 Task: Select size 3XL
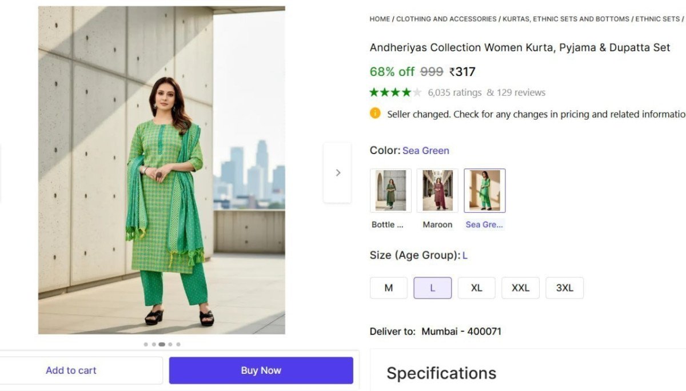click(x=564, y=288)
